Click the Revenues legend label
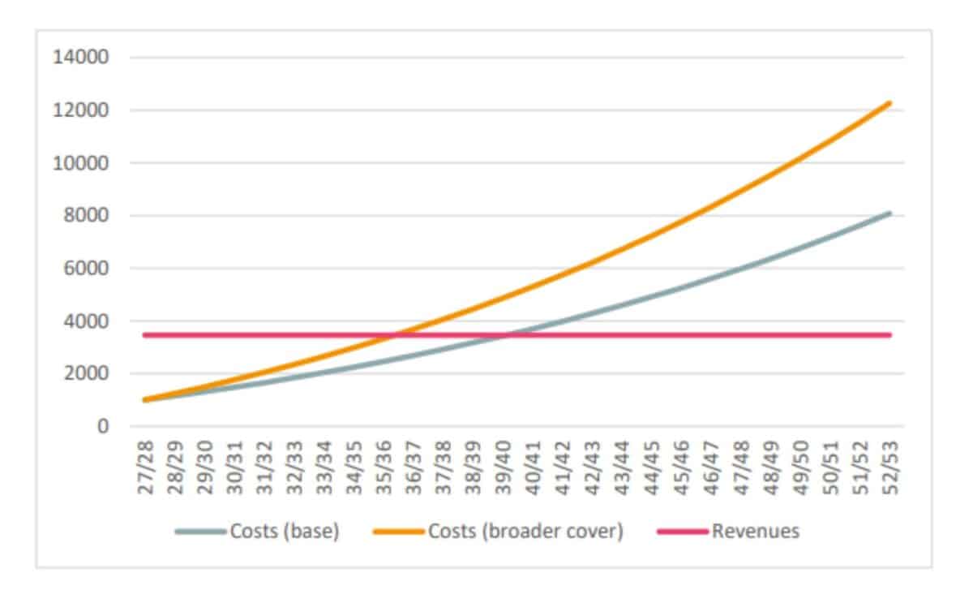The image size is (973, 590). 756,532
